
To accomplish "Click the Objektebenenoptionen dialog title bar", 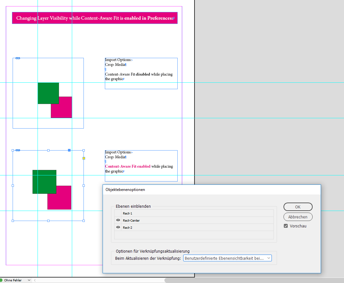I will coord(212,190).
